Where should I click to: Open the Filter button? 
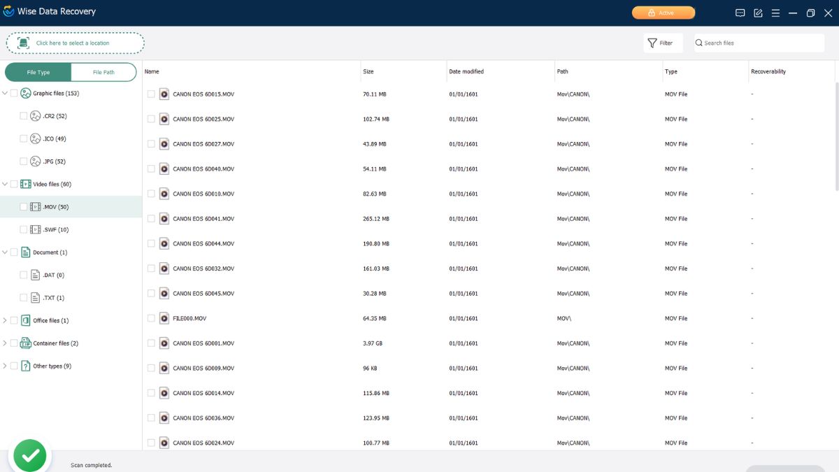tap(663, 43)
